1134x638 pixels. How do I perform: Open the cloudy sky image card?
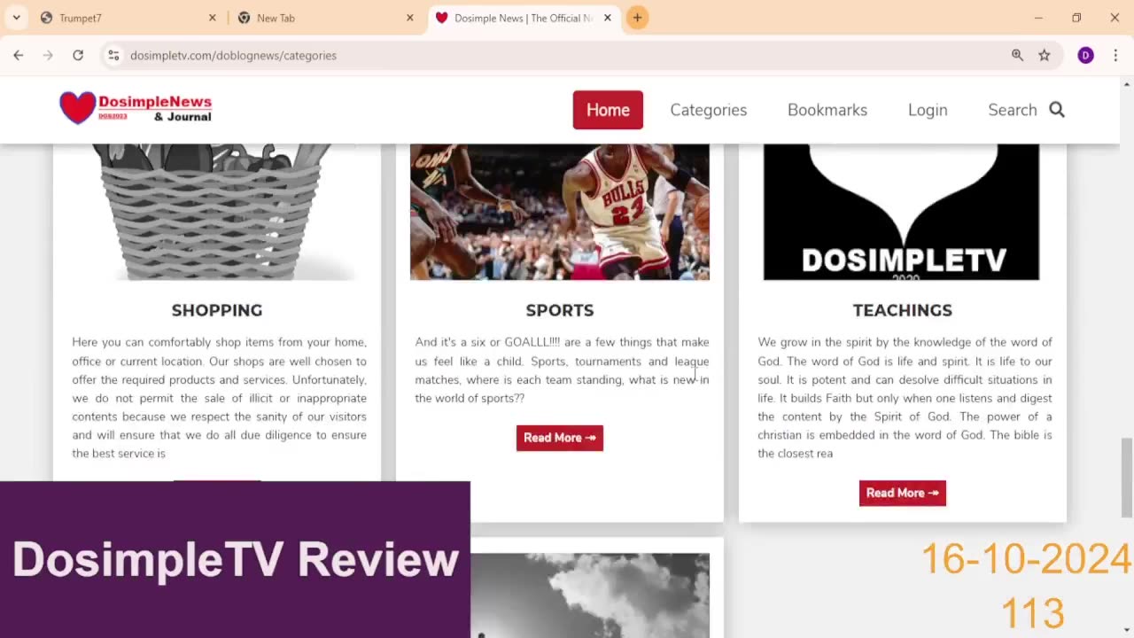(x=590, y=595)
